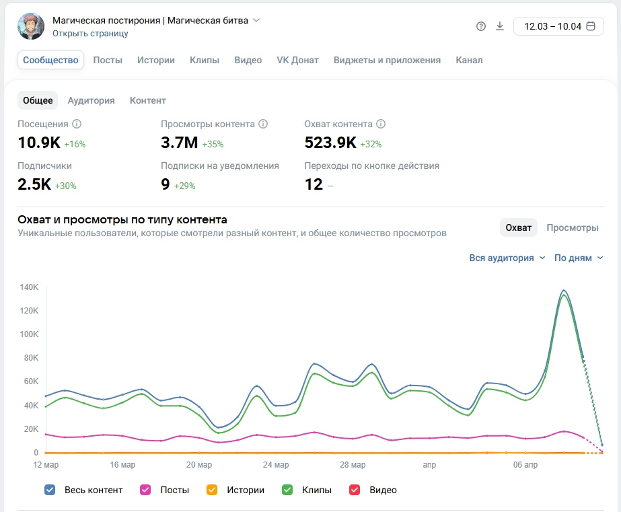Click the help question mark icon

pos(480,26)
